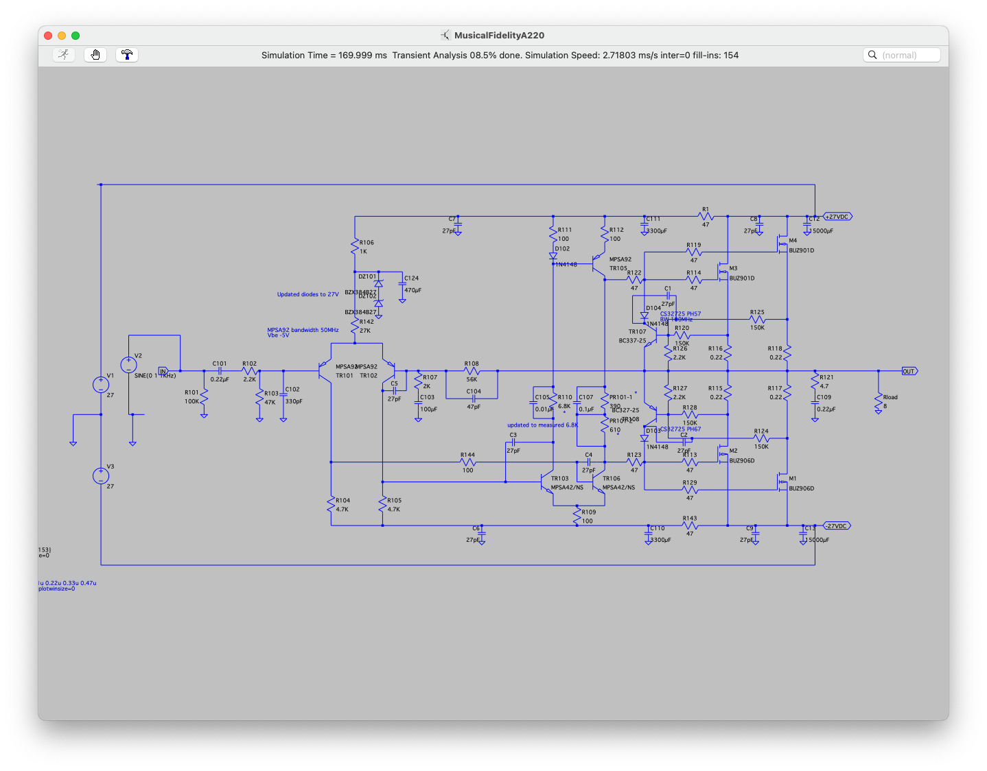
Task: Open the Control Panel hammer icon
Action: pyautogui.click(x=127, y=55)
